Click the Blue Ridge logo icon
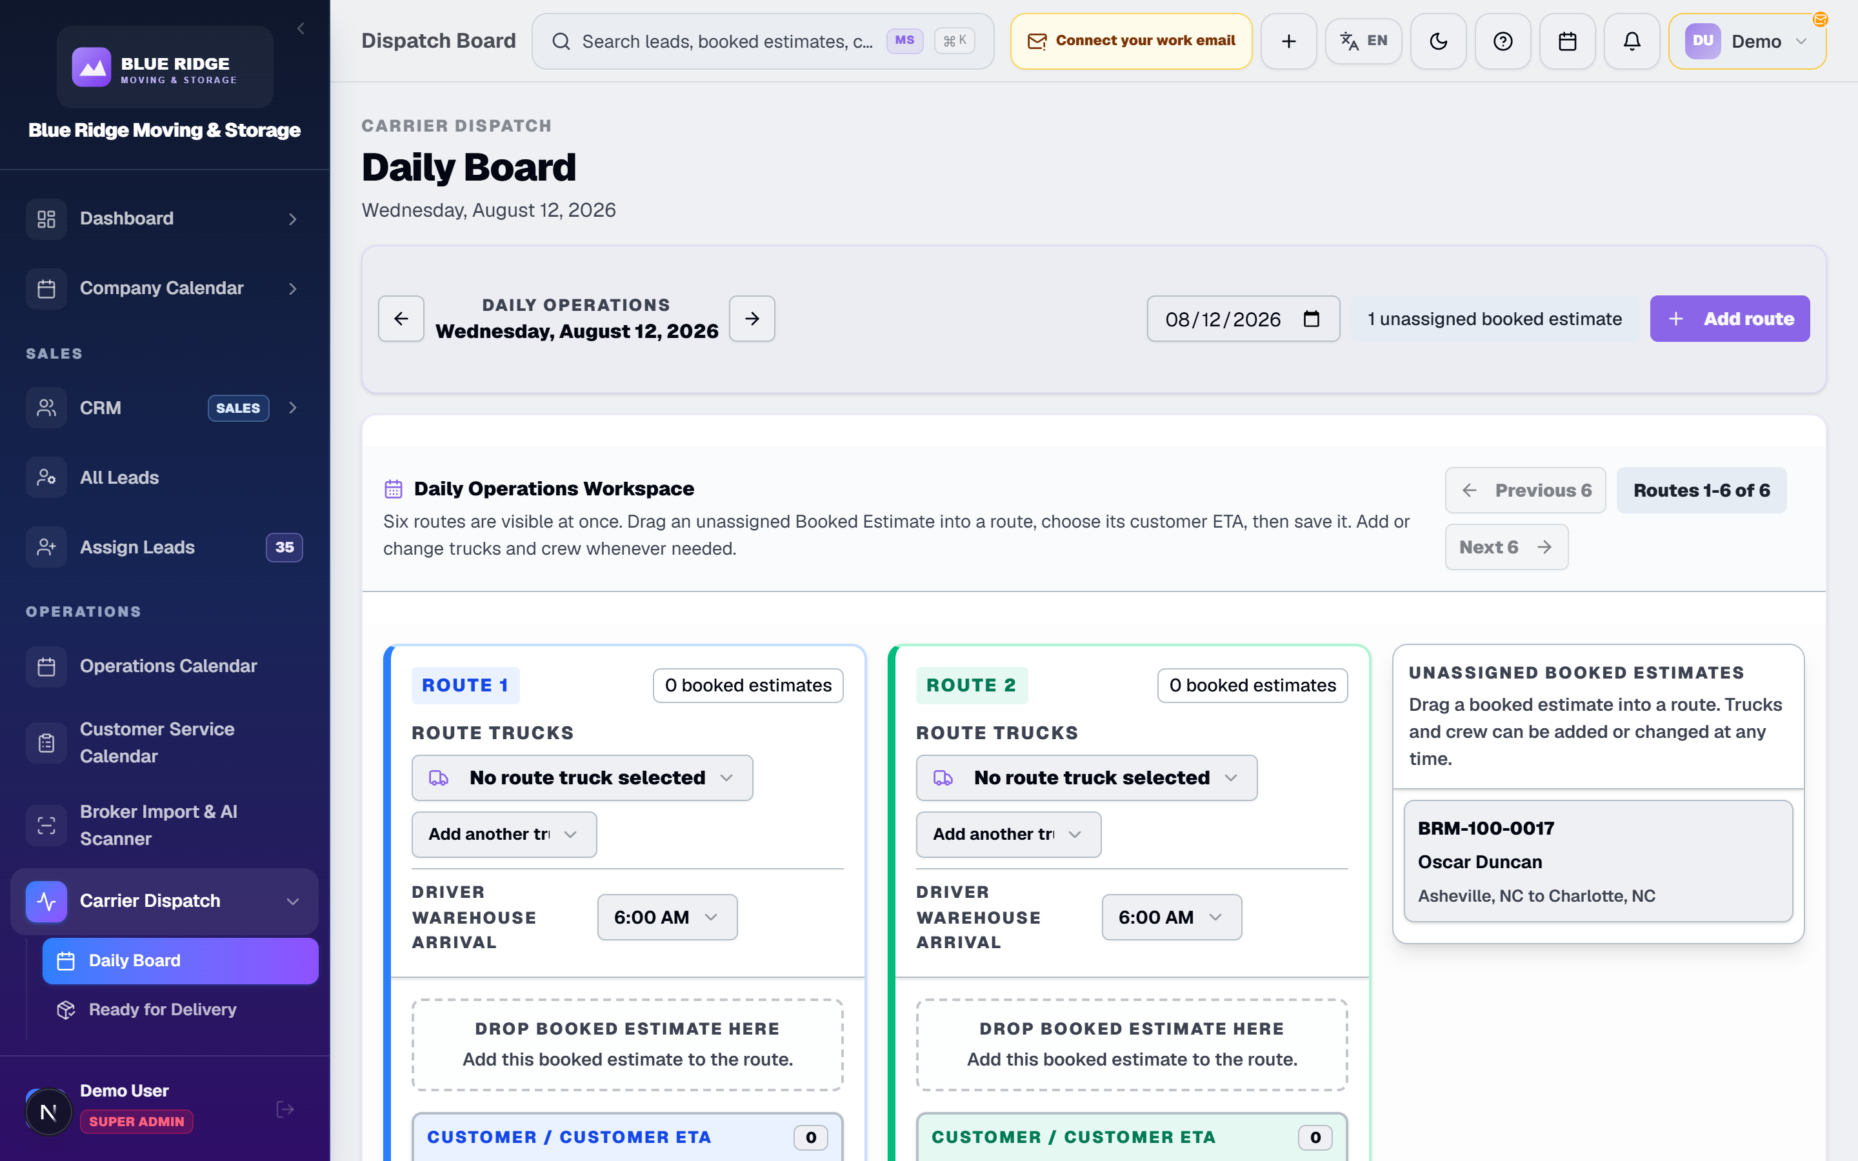 pos(92,68)
